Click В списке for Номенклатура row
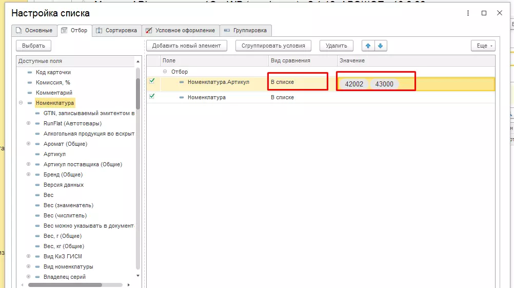This screenshot has height=288, width=514. tap(282, 97)
